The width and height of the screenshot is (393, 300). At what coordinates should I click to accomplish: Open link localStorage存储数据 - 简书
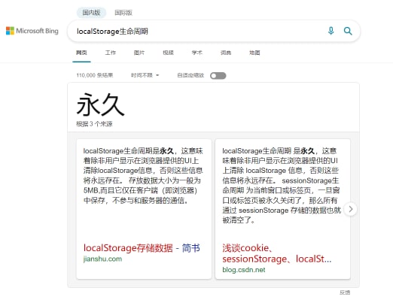coord(142,248)
